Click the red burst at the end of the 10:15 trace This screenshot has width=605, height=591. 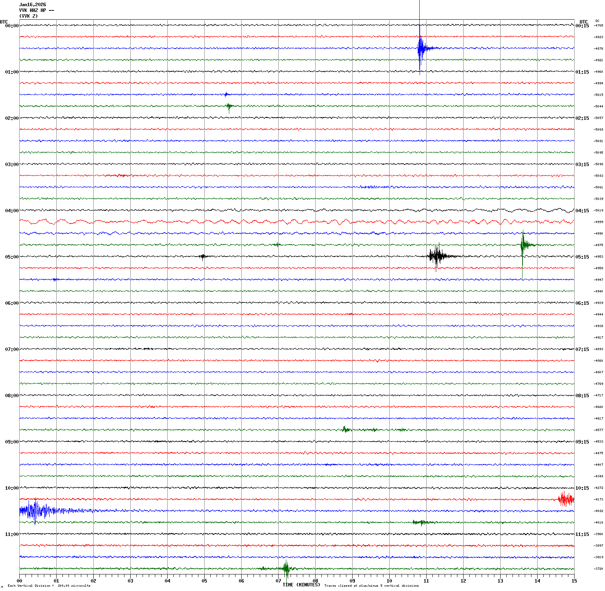point(566,499)
